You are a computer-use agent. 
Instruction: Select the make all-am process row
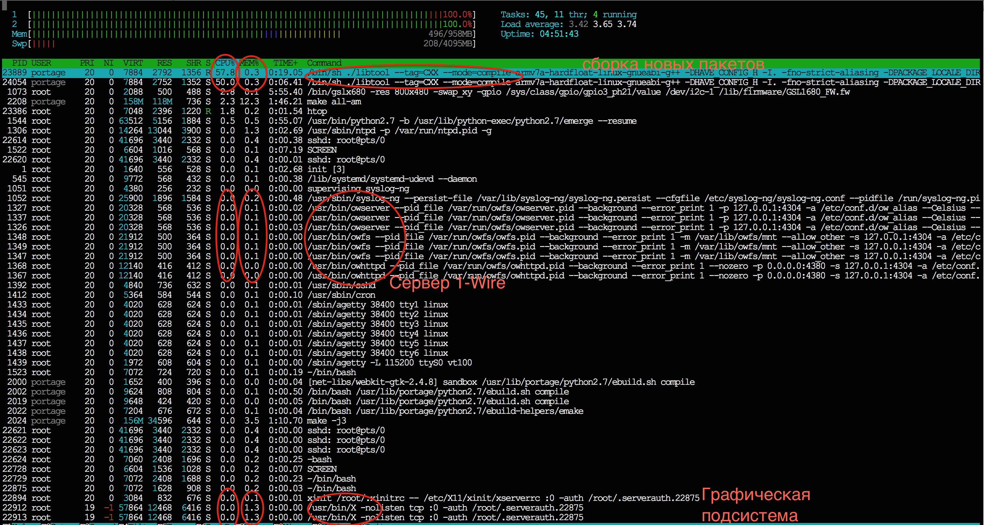tap(334, 102)
